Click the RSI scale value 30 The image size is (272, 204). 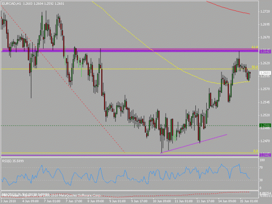[x=261, y=180]
